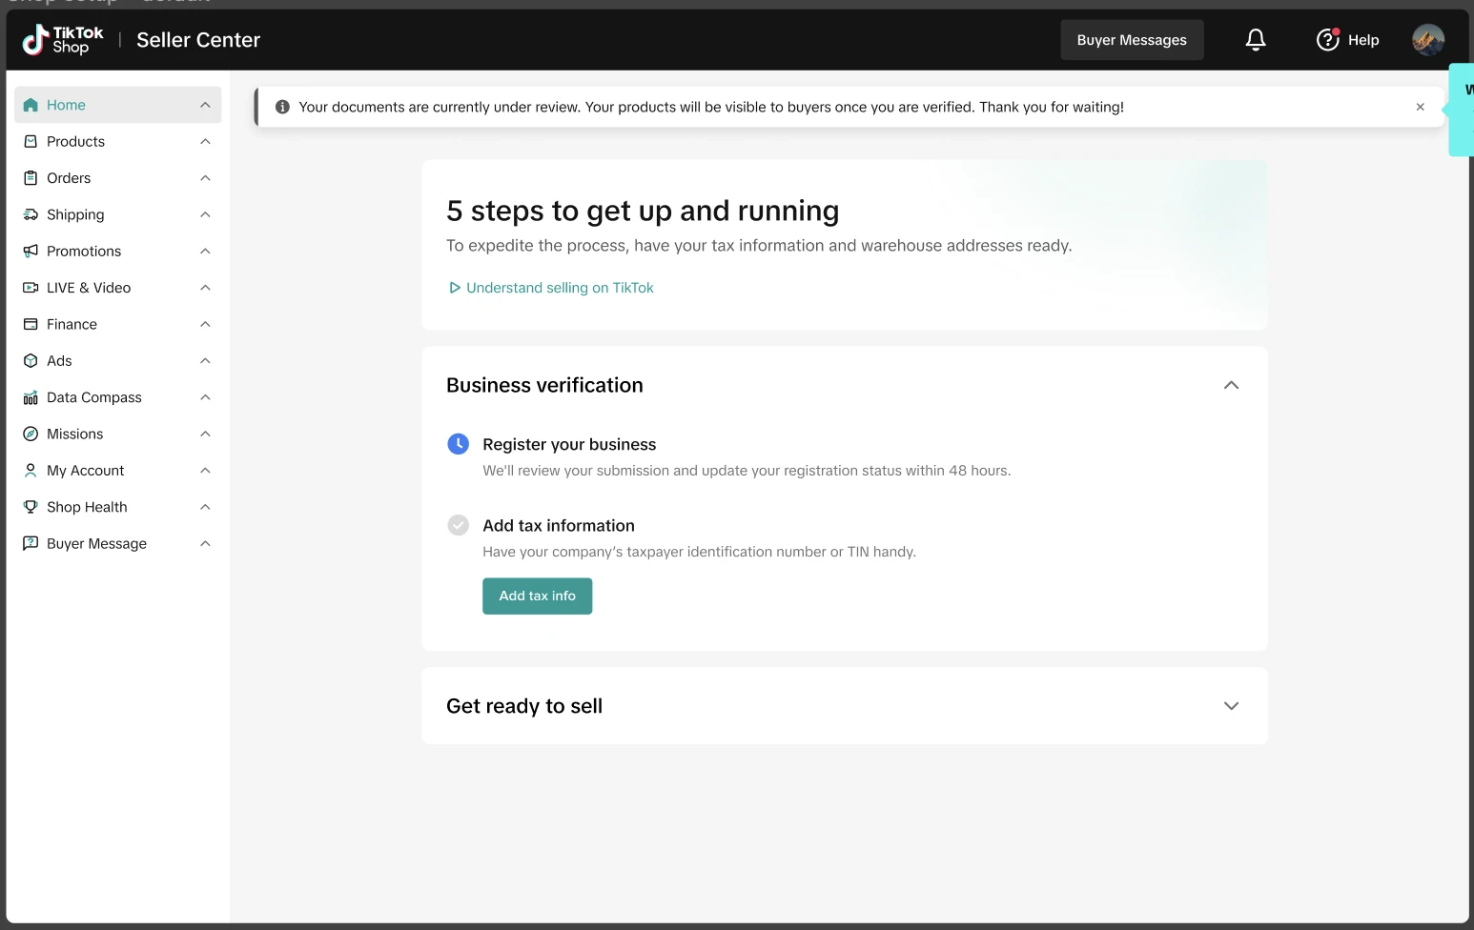This screenshot has height=930, width=1474.
Task: Open the user profile avatar
Action: [x=1427, y=40]
